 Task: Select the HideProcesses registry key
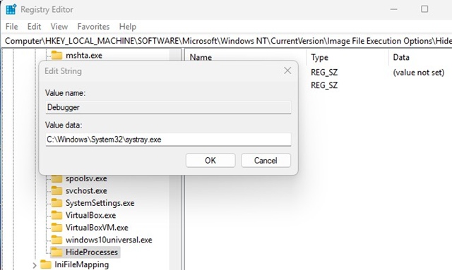pyautogui.click(x=91, y=252)
